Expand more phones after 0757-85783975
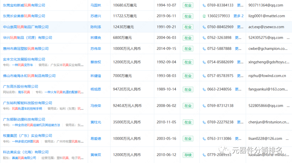The height and width of the screenshot is (163, 292). 240,76
